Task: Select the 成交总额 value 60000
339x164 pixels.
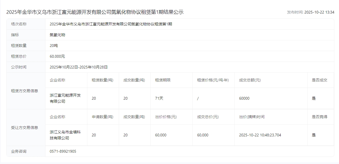Action: pos(244,98)
